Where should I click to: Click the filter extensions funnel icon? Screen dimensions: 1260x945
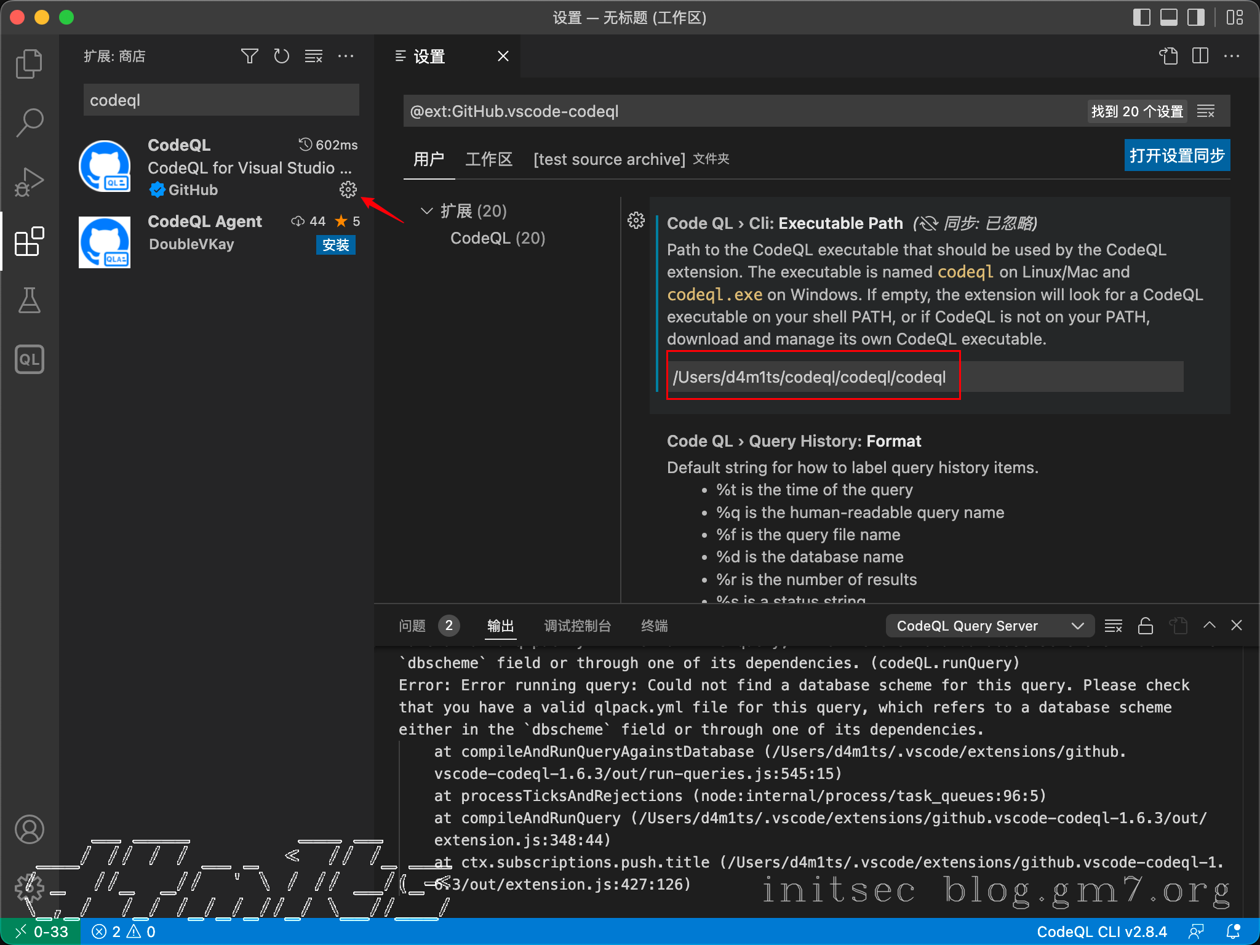pyautogui.click(x=249, y=57)
